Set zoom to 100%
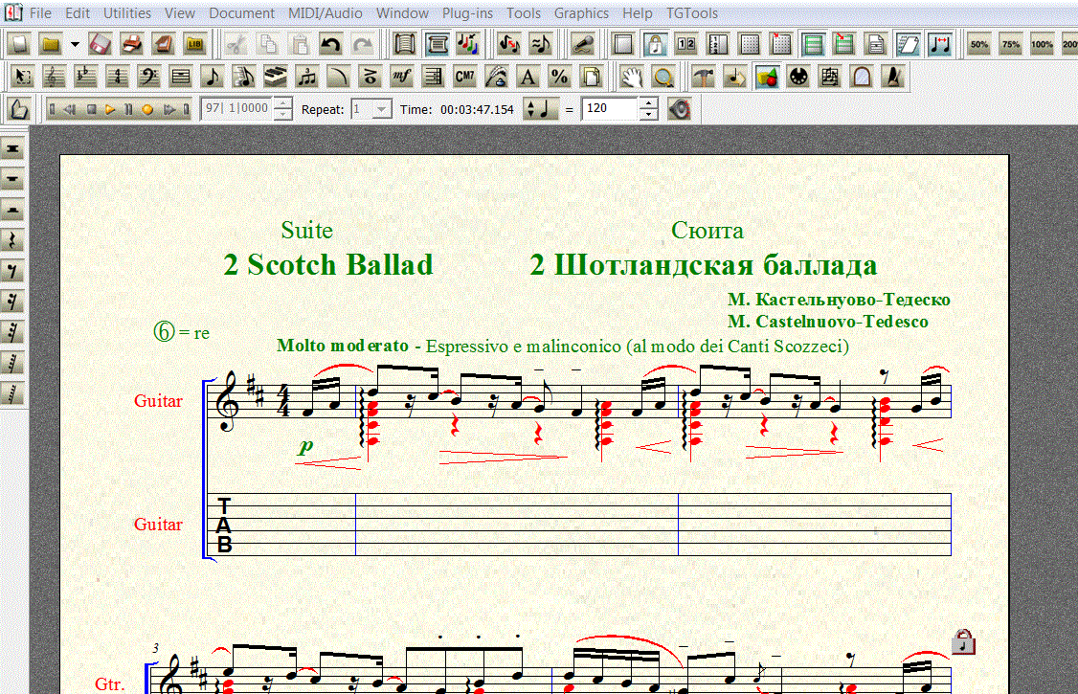This screenshot has width=1078, height=694. 1043,45
